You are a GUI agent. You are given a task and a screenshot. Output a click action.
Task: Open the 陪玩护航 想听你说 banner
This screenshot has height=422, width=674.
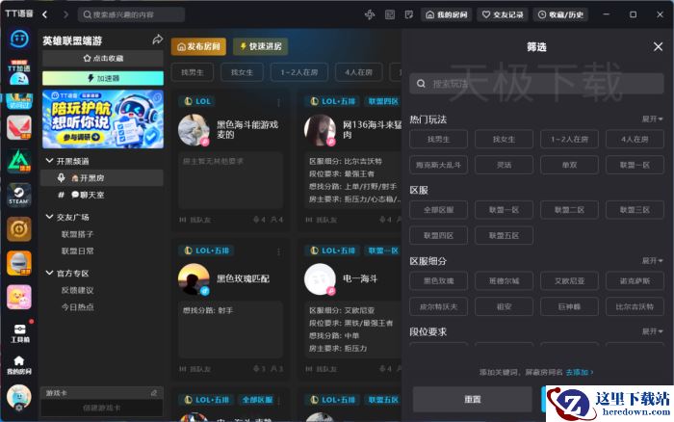click(x=103, y=119)
